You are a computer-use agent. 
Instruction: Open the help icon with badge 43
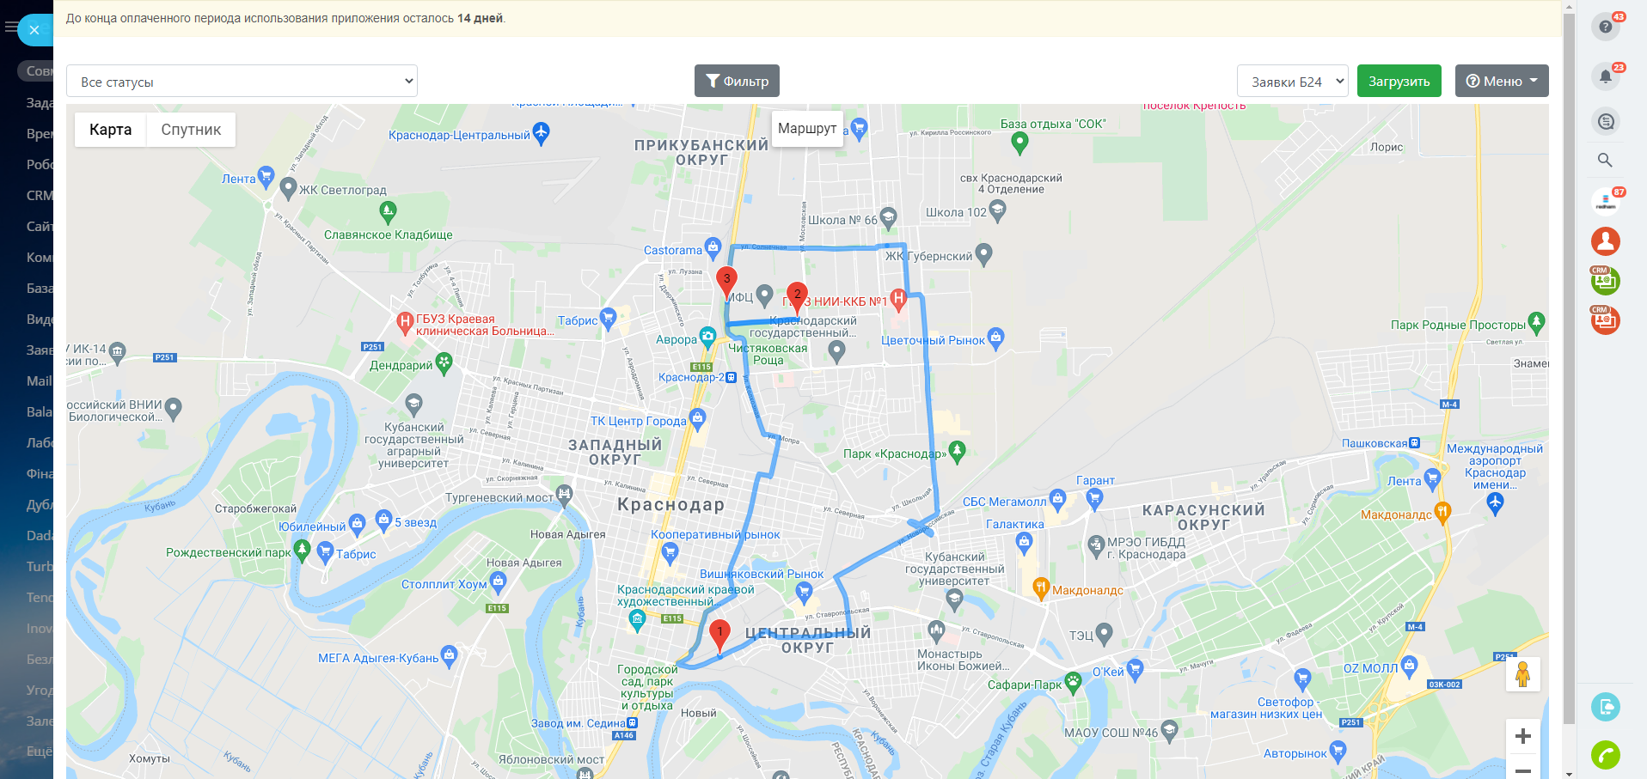[x=1606, y=27]
